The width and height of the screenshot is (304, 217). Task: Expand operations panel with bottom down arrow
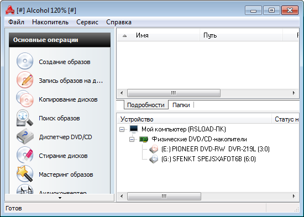click(x=60, y=198)
